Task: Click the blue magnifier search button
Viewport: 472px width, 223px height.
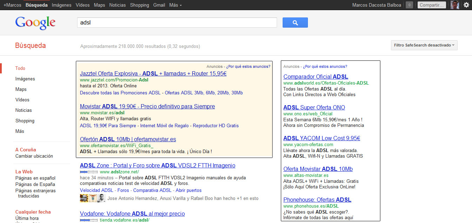Action: pos(295,23)
